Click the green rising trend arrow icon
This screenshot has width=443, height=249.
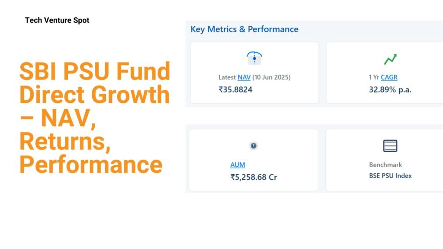tap(390, 59)
